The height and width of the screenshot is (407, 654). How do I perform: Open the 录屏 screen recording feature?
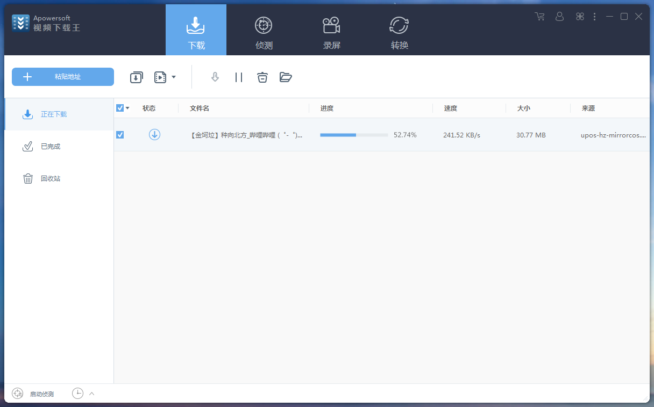pyautogui.click(x=331, y=25)
